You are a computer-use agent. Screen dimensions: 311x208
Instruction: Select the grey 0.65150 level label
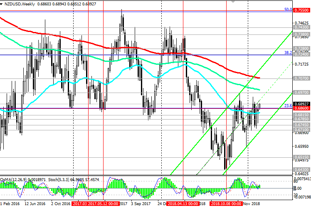301,157
